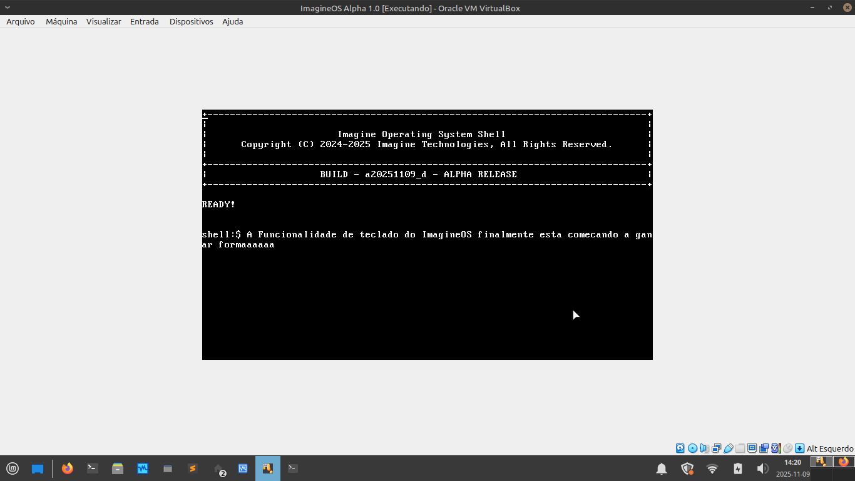Viewport: 855px width, 481px height.
Task: Click the recording indicator in VirtualBox status bar
Action: [x=764, y=448]
